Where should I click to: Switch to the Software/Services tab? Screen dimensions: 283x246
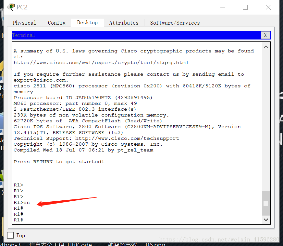(x=175, y=23)
